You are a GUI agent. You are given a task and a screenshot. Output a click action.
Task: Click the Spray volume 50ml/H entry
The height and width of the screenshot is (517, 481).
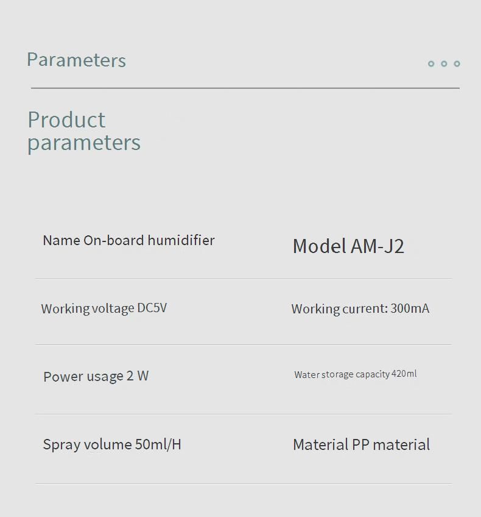pyautogui.click(x=112, y=444)
